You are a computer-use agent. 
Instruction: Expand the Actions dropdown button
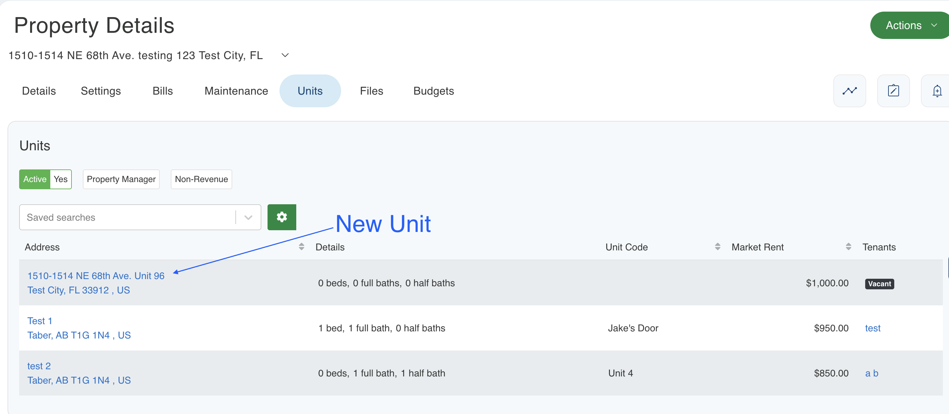(x=910, y=25)
